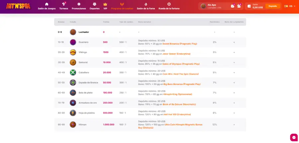Image resolution: width=299 pixels, height=143 pixels.
Task: Click the Hitman level badge icon
Action: click(x=73, y=124)
